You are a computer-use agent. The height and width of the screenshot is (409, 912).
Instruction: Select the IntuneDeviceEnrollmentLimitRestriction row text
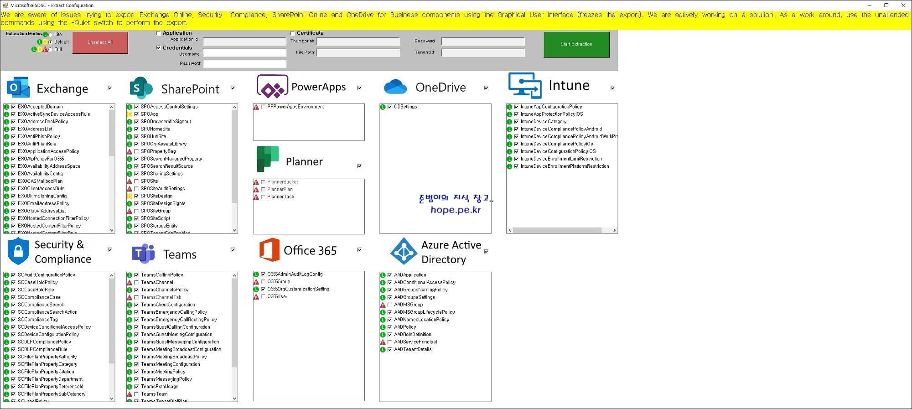pos(561,159)
